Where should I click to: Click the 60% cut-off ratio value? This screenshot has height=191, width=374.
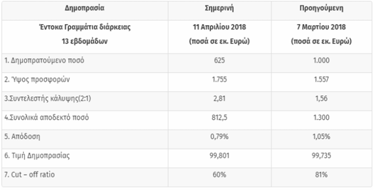coord(220,175)
